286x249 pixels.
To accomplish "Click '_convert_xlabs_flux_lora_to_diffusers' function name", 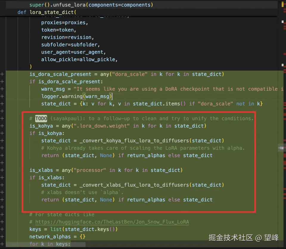I will pos(134,185).
